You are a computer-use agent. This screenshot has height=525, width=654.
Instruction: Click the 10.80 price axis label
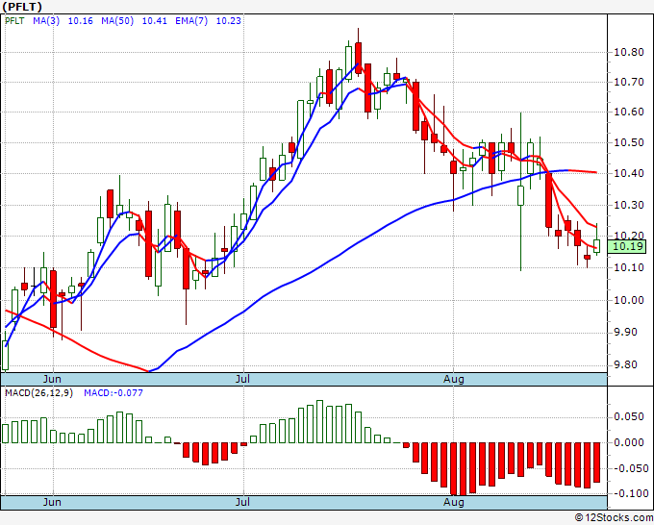(x=629, y=53)
